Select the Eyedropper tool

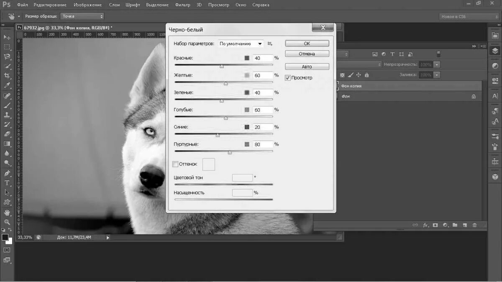(x=7, y=85)
